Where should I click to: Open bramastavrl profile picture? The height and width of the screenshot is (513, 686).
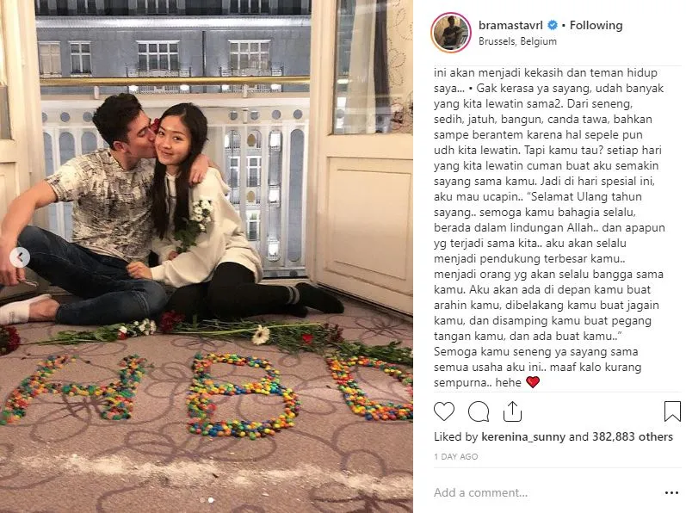tap(451, 33)
